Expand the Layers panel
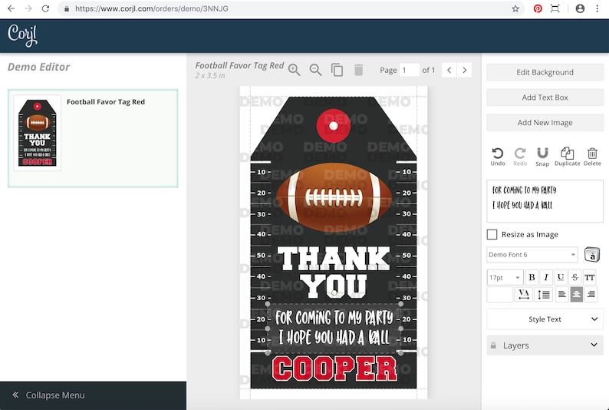The height and width of the screenshot is (410, 609). [545, 345]
